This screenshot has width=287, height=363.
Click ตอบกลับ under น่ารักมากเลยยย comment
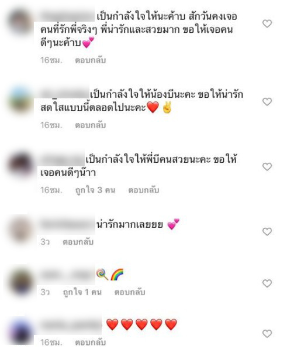[78, 242]
